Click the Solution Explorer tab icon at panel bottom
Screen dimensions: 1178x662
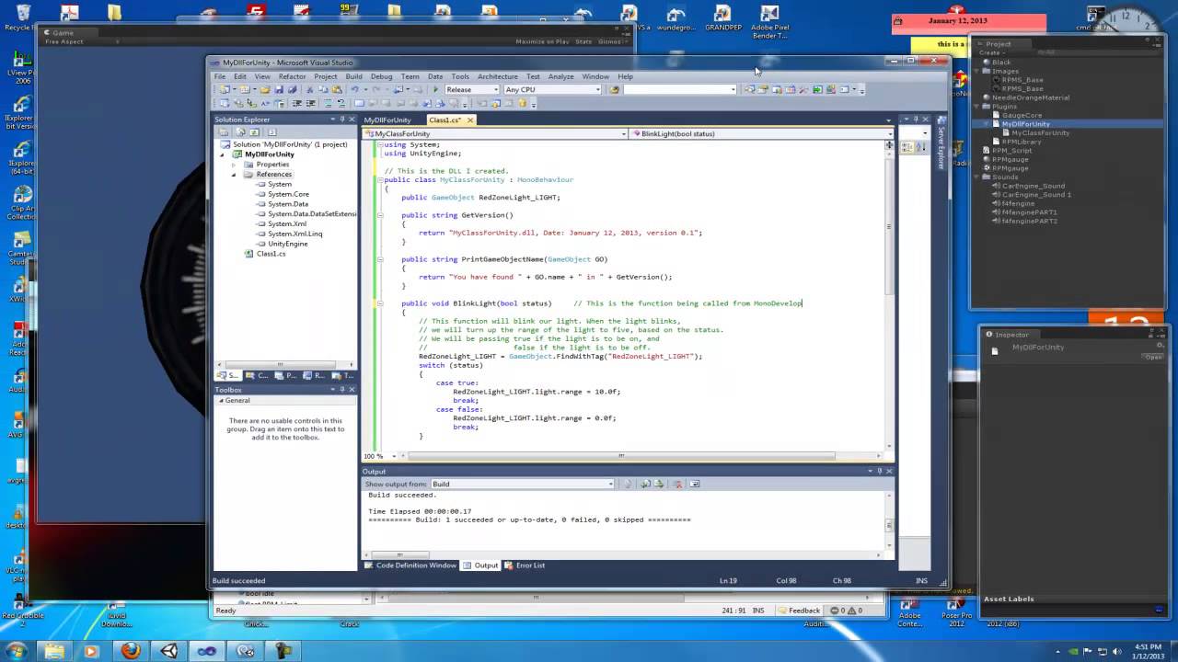click(x=229, y=375)
